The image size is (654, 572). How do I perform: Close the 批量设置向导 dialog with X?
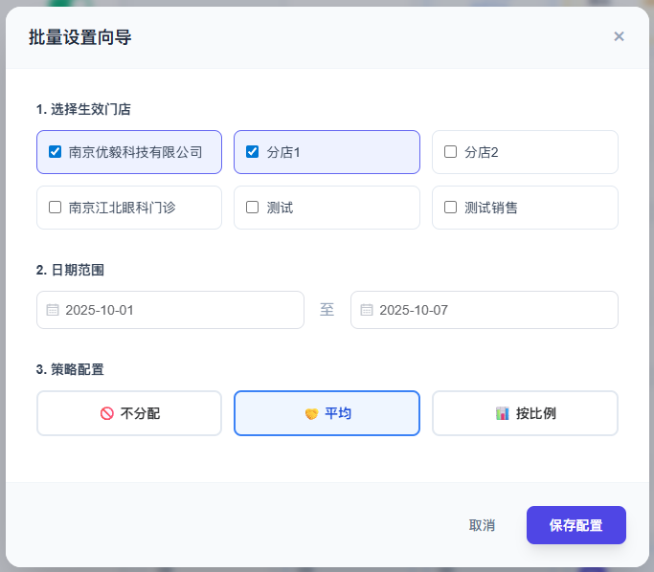pos(619,36)
